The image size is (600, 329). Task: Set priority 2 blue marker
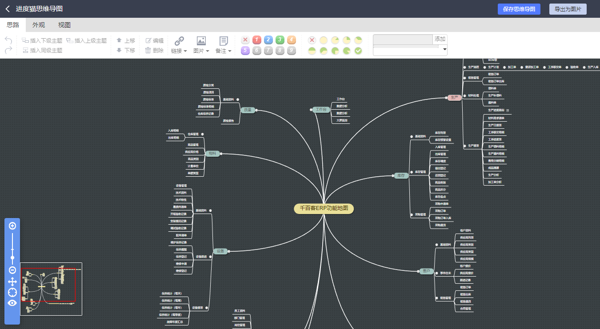tap(268, 40)
